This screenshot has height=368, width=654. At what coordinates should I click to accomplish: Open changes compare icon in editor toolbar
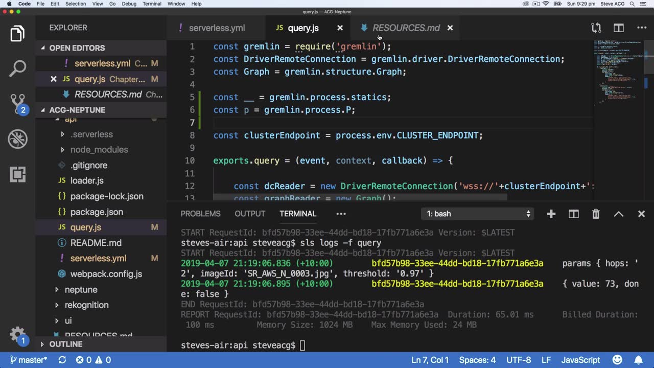(596, 28)
